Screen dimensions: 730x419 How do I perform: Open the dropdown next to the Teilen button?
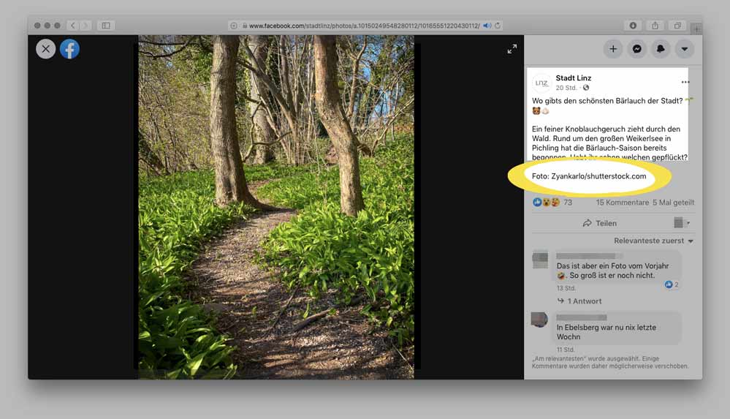click(x=682, y=222)
